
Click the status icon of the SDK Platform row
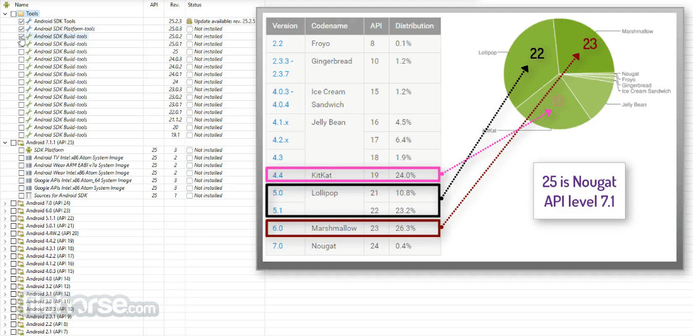pyautogui.click(x=190, y=150)
